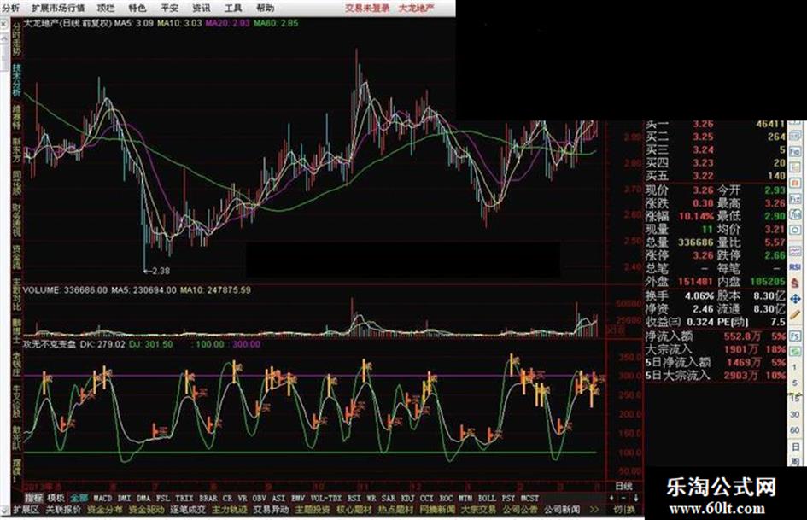Open the 主题投资 tab
The image size is (807, 520).
point(313,510)
